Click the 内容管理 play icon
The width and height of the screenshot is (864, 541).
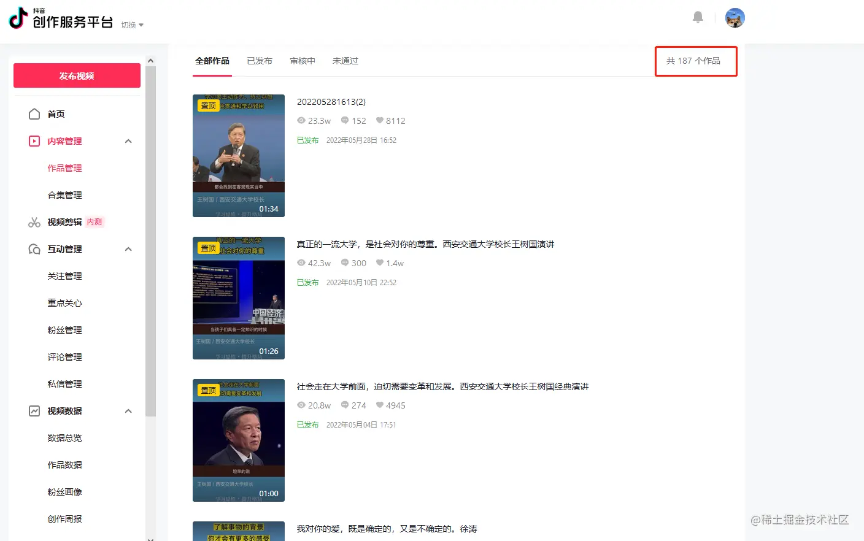click(34, 141)
